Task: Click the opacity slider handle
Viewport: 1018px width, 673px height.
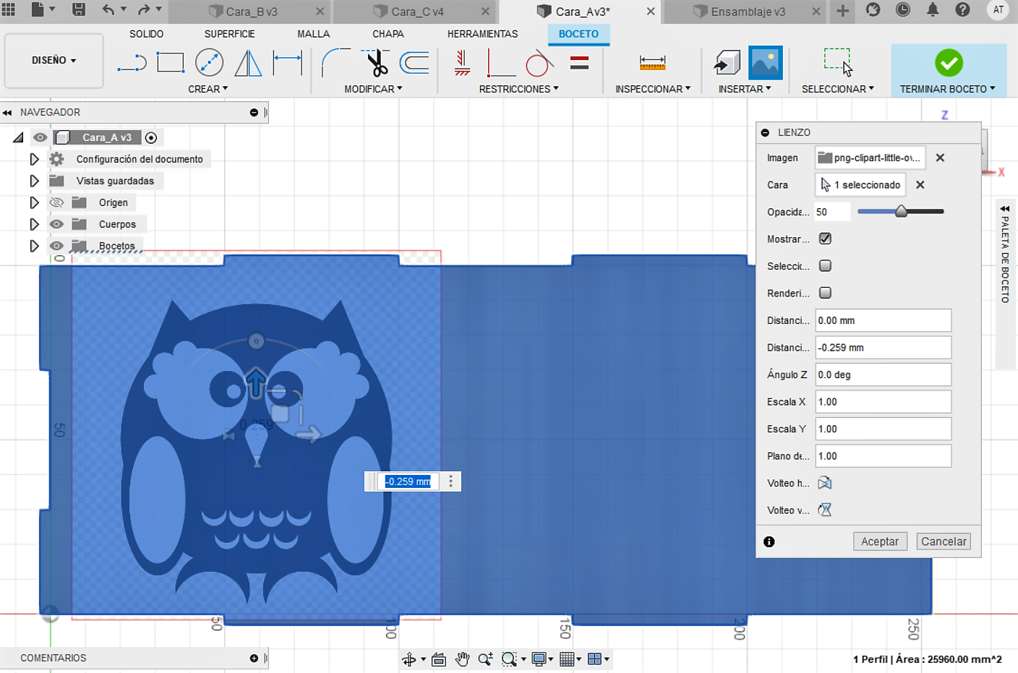Action: pos(901,211)
